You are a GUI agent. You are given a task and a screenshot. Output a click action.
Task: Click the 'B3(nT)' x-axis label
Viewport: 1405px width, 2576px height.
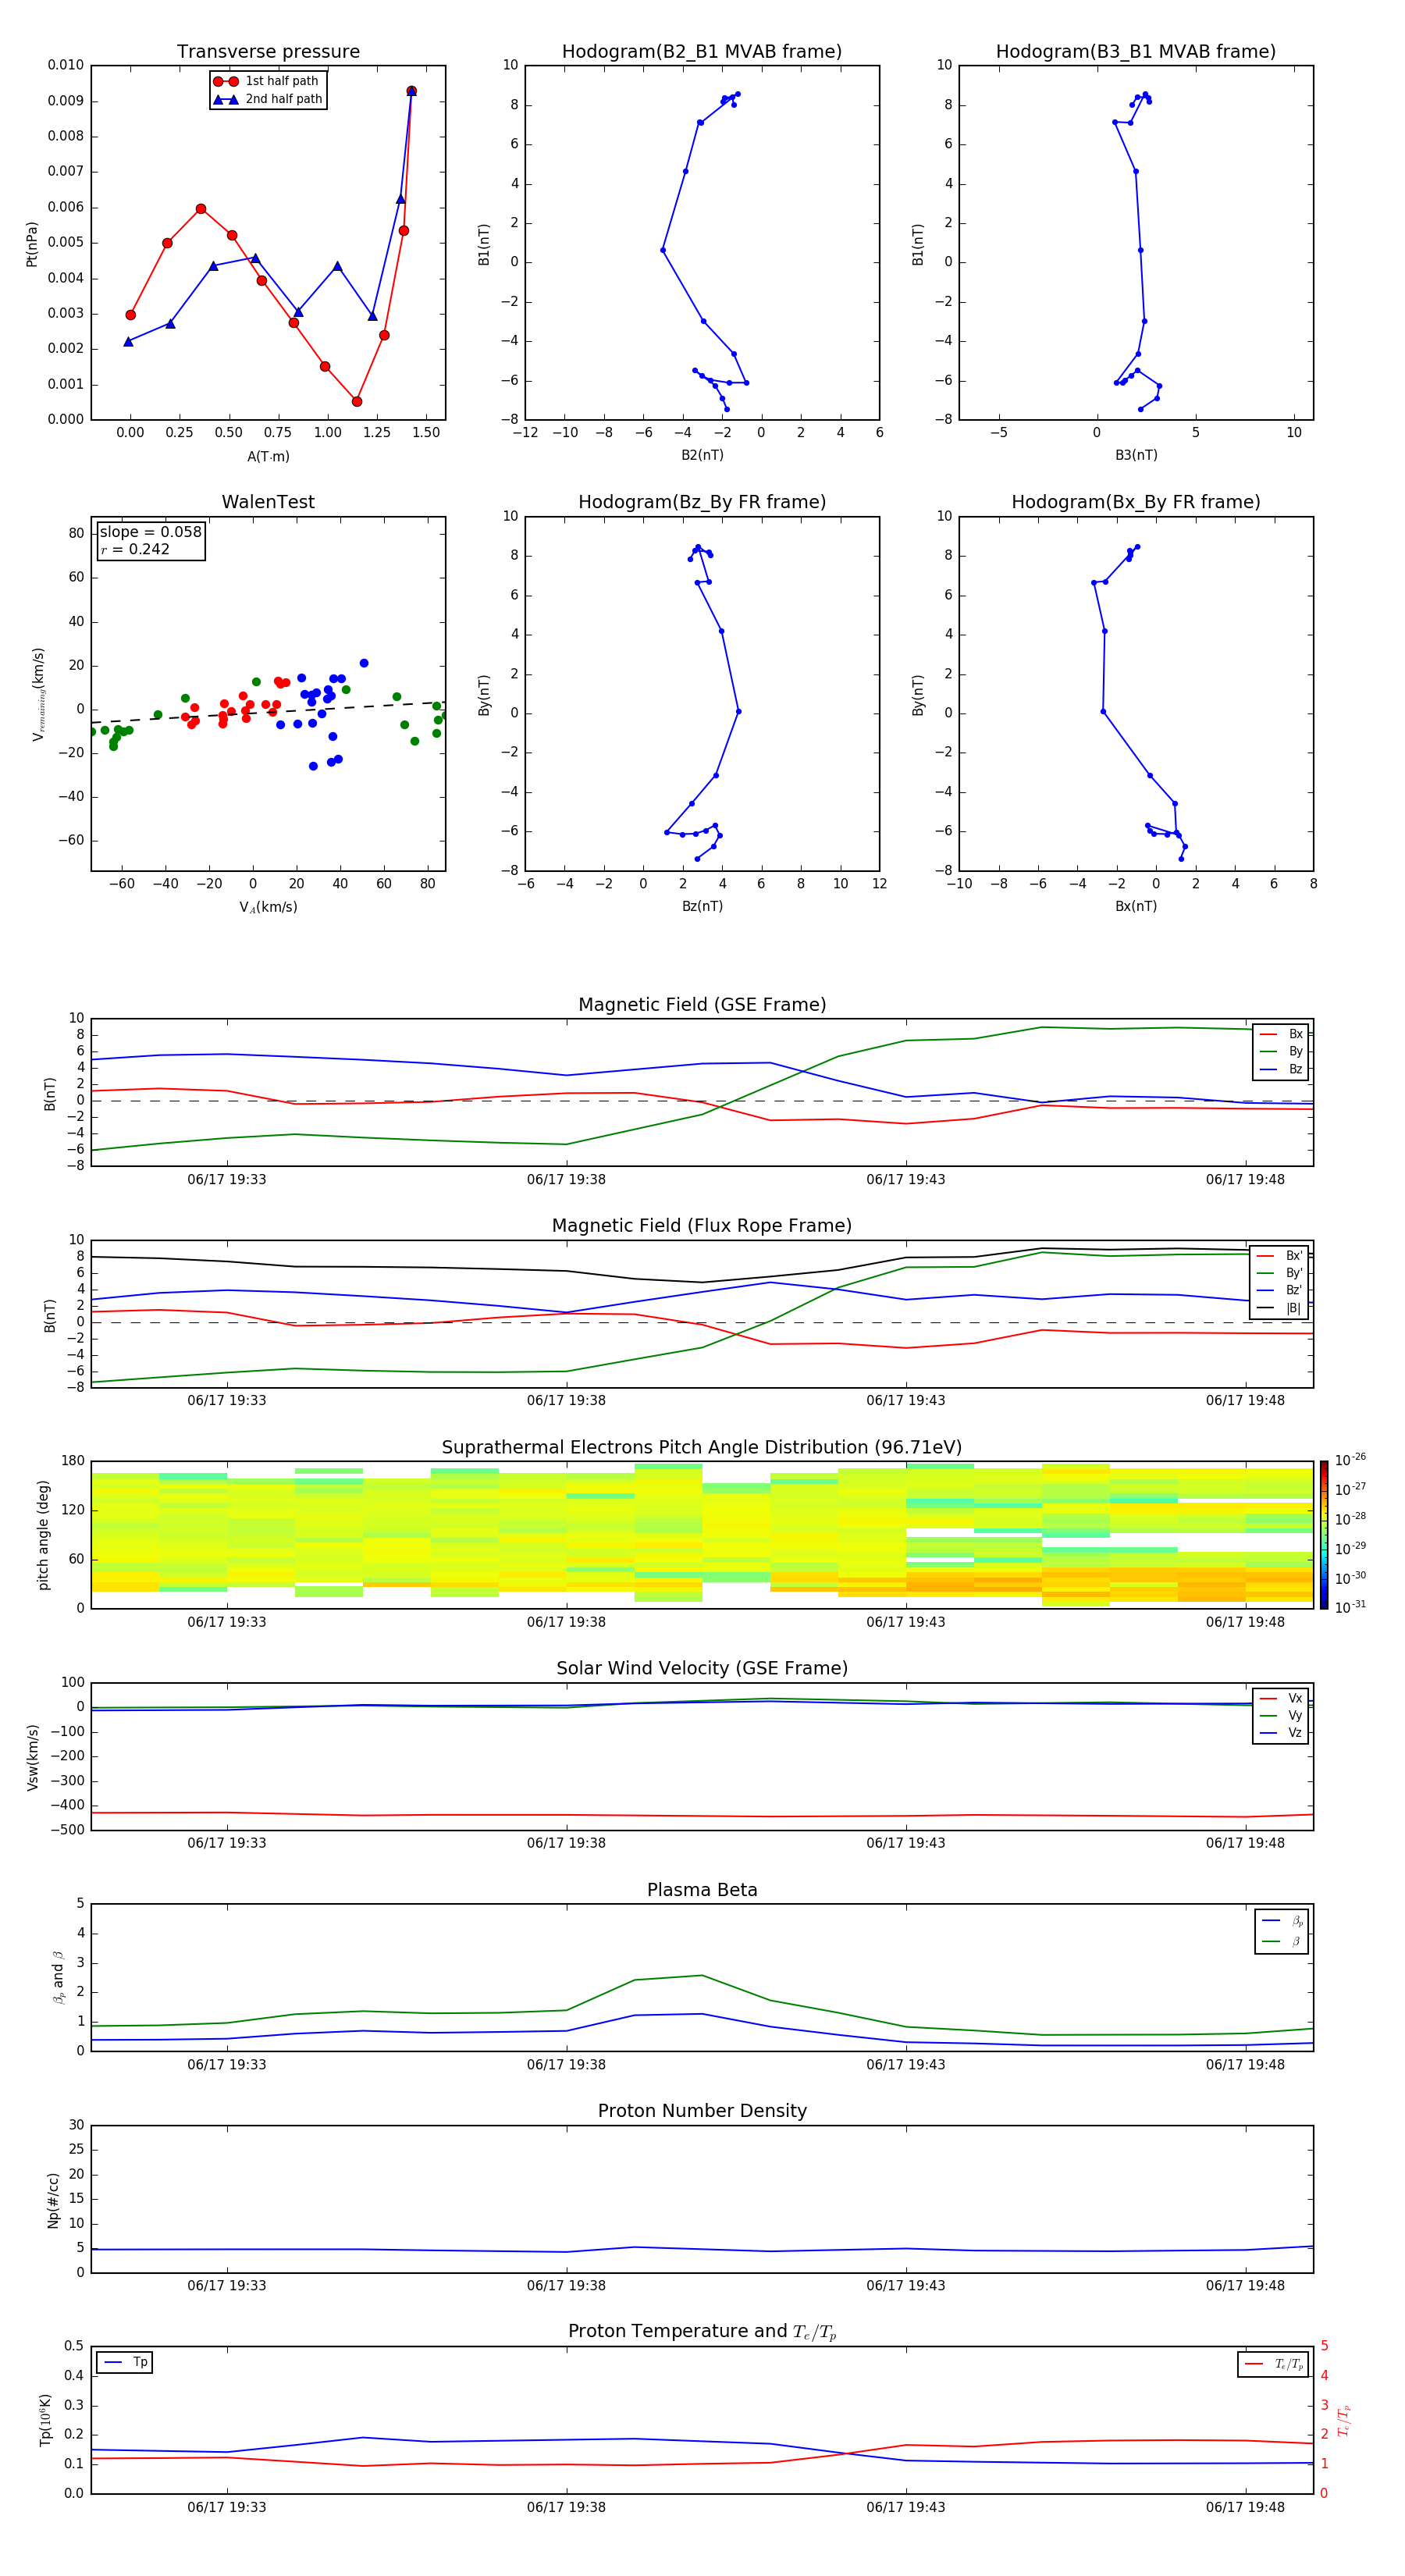point(1136,455)
